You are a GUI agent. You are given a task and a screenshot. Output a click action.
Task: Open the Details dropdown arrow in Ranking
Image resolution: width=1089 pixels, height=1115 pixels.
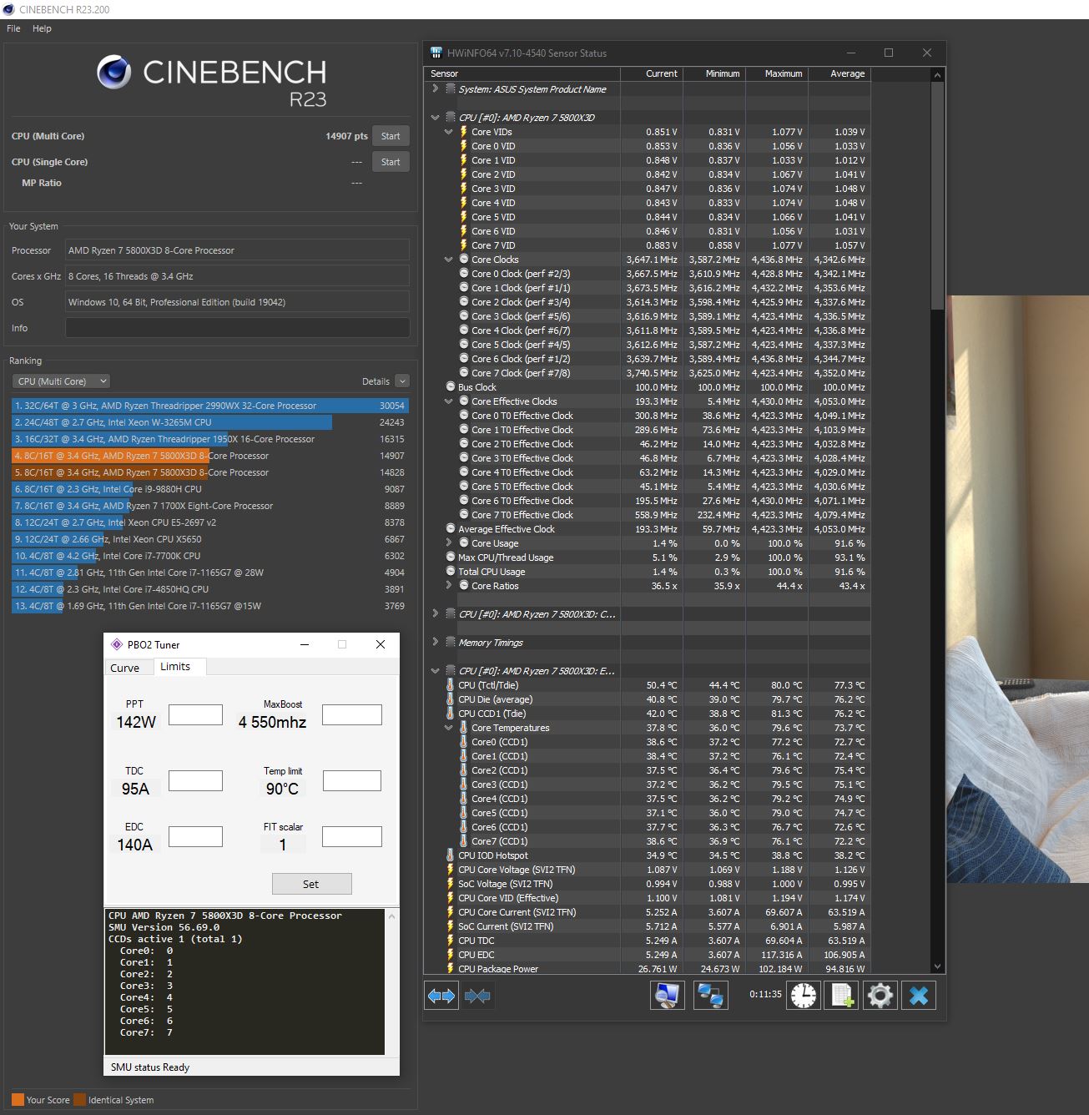point(402,381)
